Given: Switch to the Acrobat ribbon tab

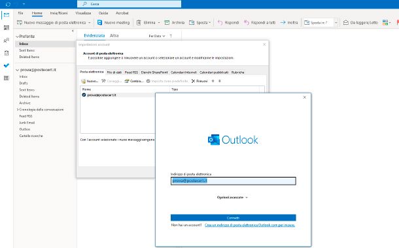Looking at the screenshot, I should pyautogui.click(x=122, y=13).
